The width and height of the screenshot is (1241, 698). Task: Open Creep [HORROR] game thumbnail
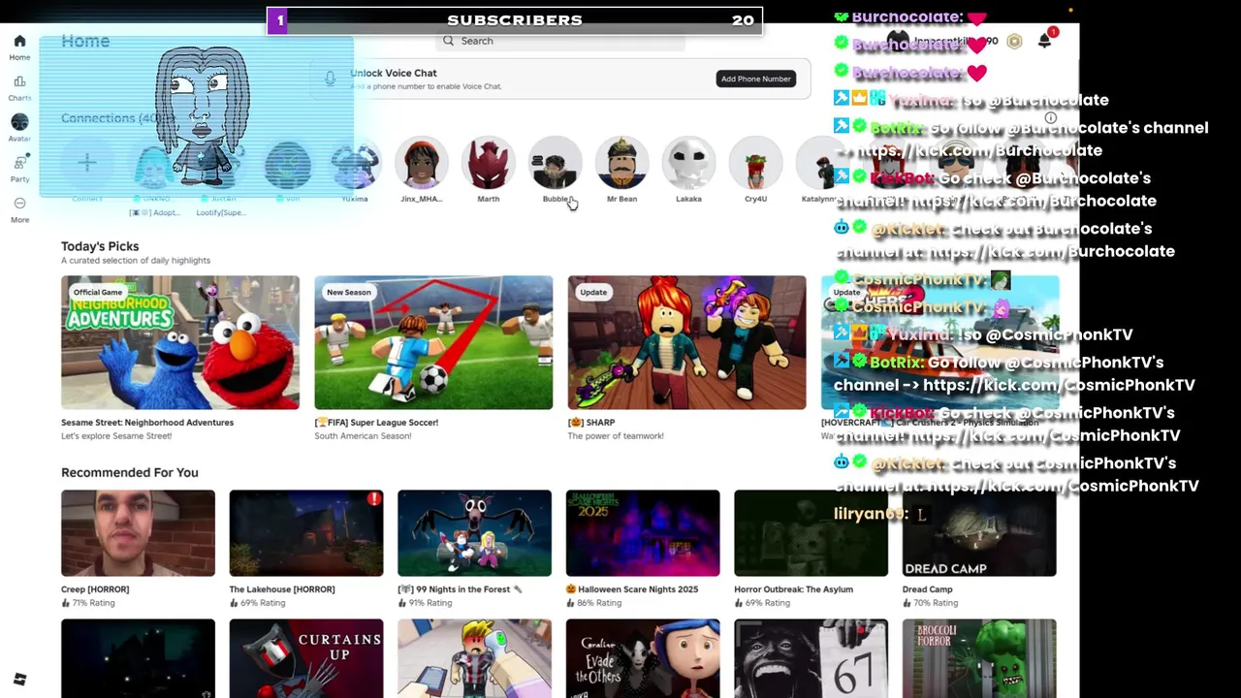click(138, 533)
